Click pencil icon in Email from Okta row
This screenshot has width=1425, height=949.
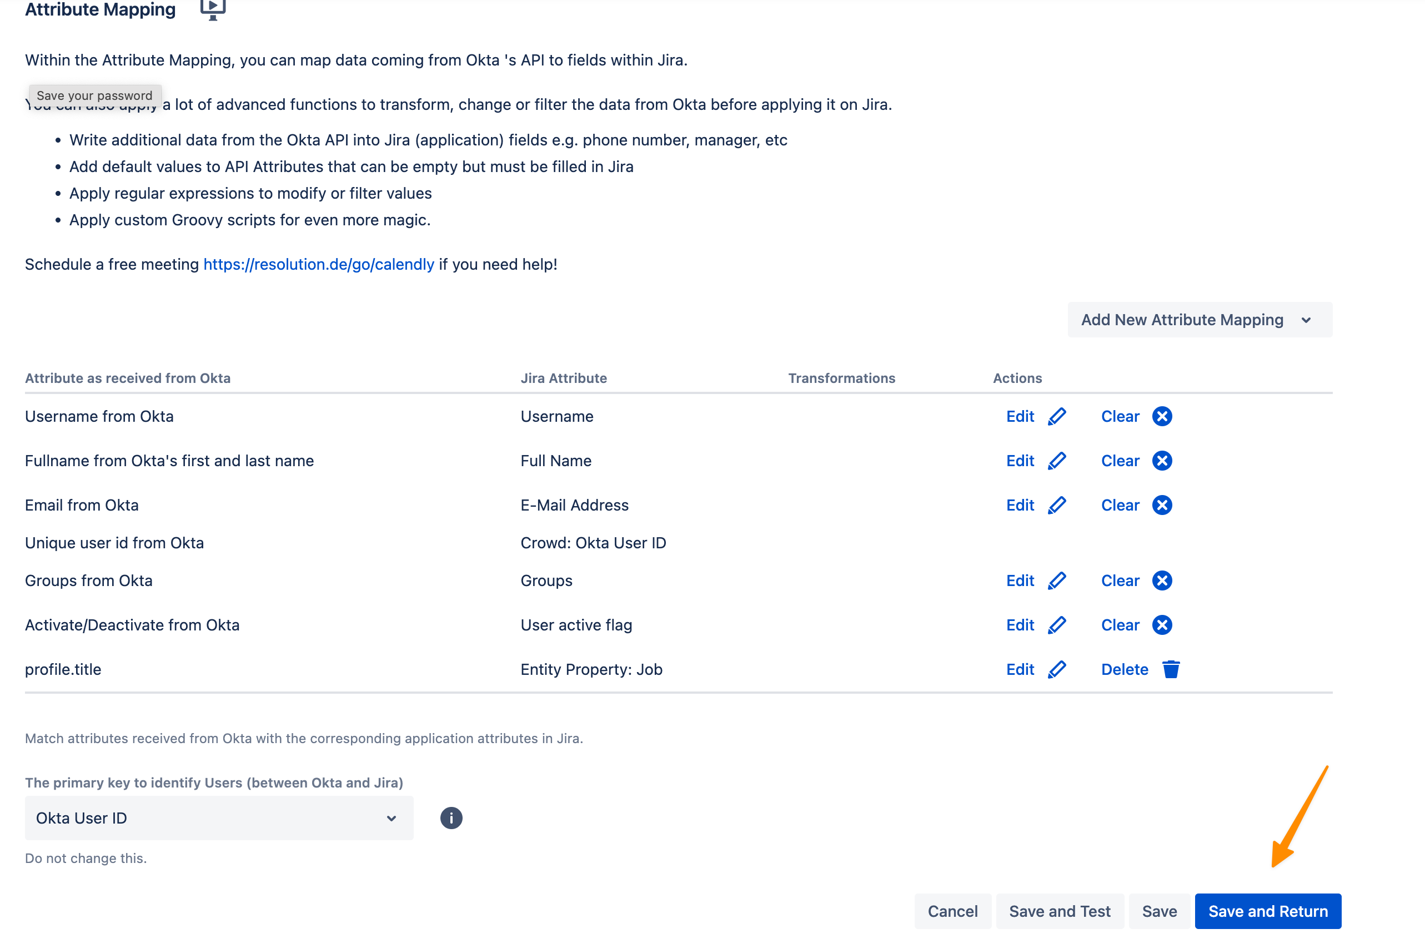(x=1056, y=505)
